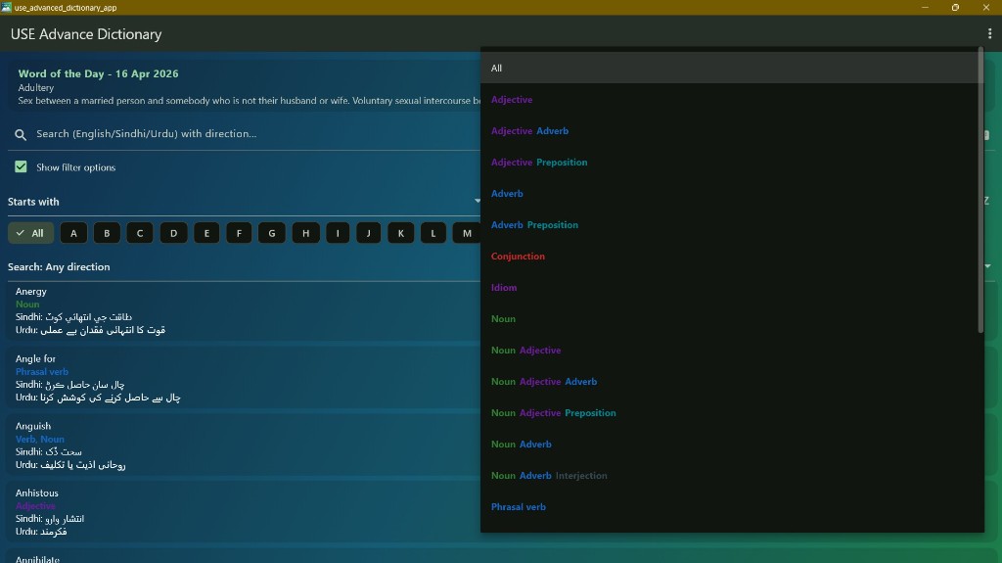Filter words starting with D
Viewport: 1002px width, 563px height.
(x=173, y=233)
